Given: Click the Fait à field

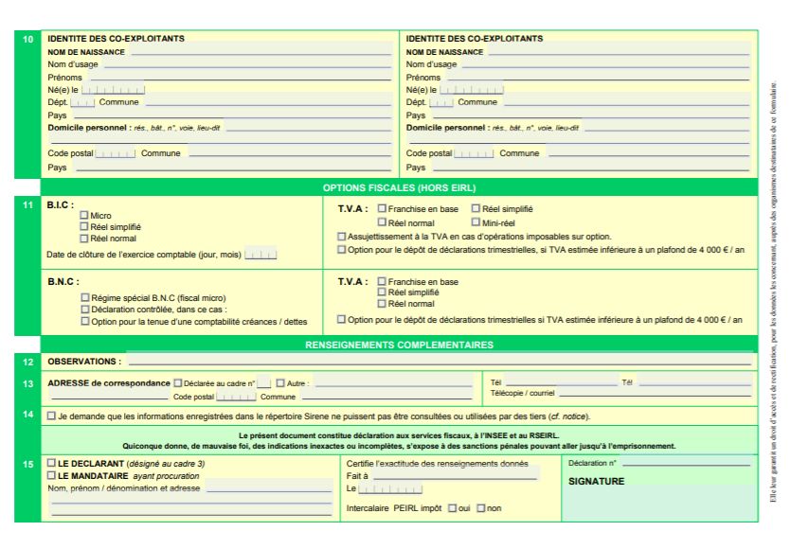Looking at the screenshot, I should point(455,476).
